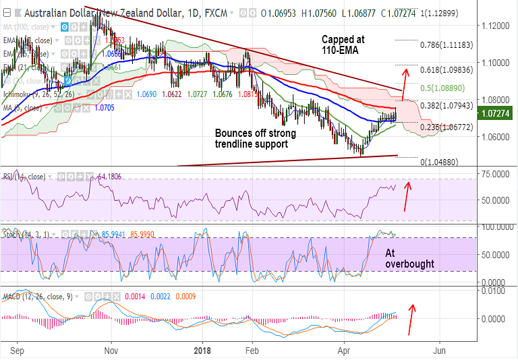Viewport: 518px width, 360px height.
Task: Remove MA (5, close) with X icon
Action: (86, 108)
